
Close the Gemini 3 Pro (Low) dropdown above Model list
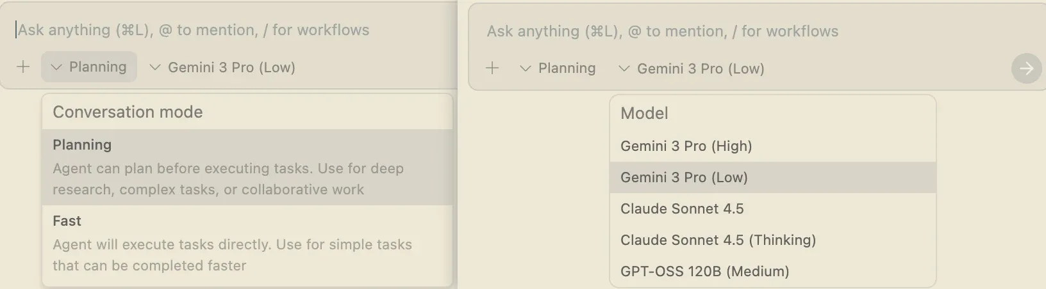coord(701,68)
